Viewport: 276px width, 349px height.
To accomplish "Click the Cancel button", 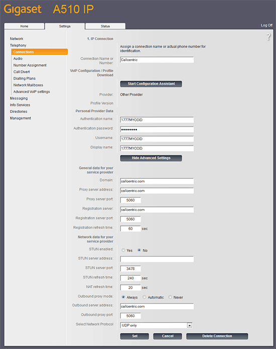I will click(x=168, y=336).
